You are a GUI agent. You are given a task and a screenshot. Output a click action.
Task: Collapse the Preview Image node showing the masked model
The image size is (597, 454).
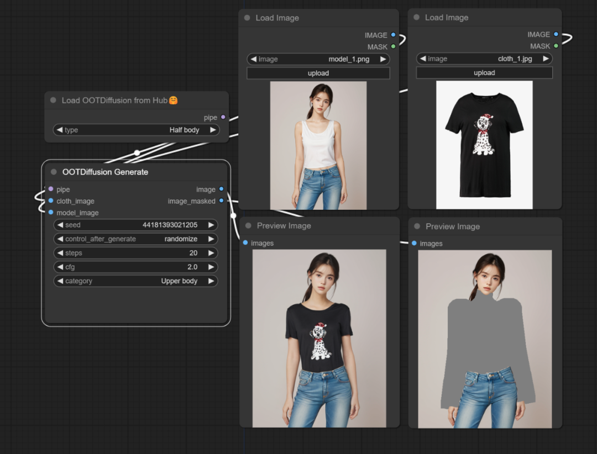(x=417, y=226)
